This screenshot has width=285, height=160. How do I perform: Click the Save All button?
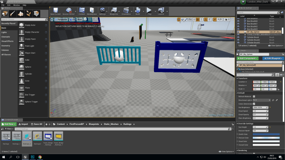(37, 124)
